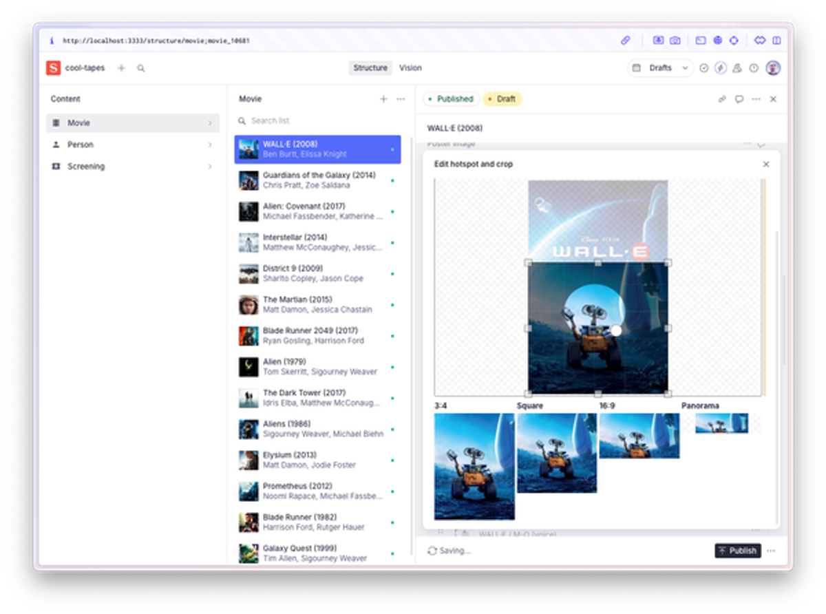This screenshot has width=826, height=614.
Task: Open the tasks checkmark circle icon
Action: 703,68
